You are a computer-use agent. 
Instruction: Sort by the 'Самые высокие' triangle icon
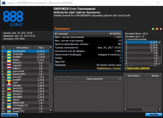click(120, 79)
